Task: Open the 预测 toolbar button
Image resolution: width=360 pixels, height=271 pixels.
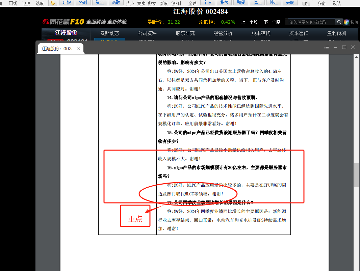Action: pos(83,2)
